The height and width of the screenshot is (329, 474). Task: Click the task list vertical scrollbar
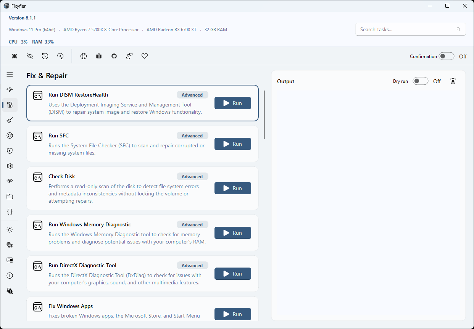(264, 115)
